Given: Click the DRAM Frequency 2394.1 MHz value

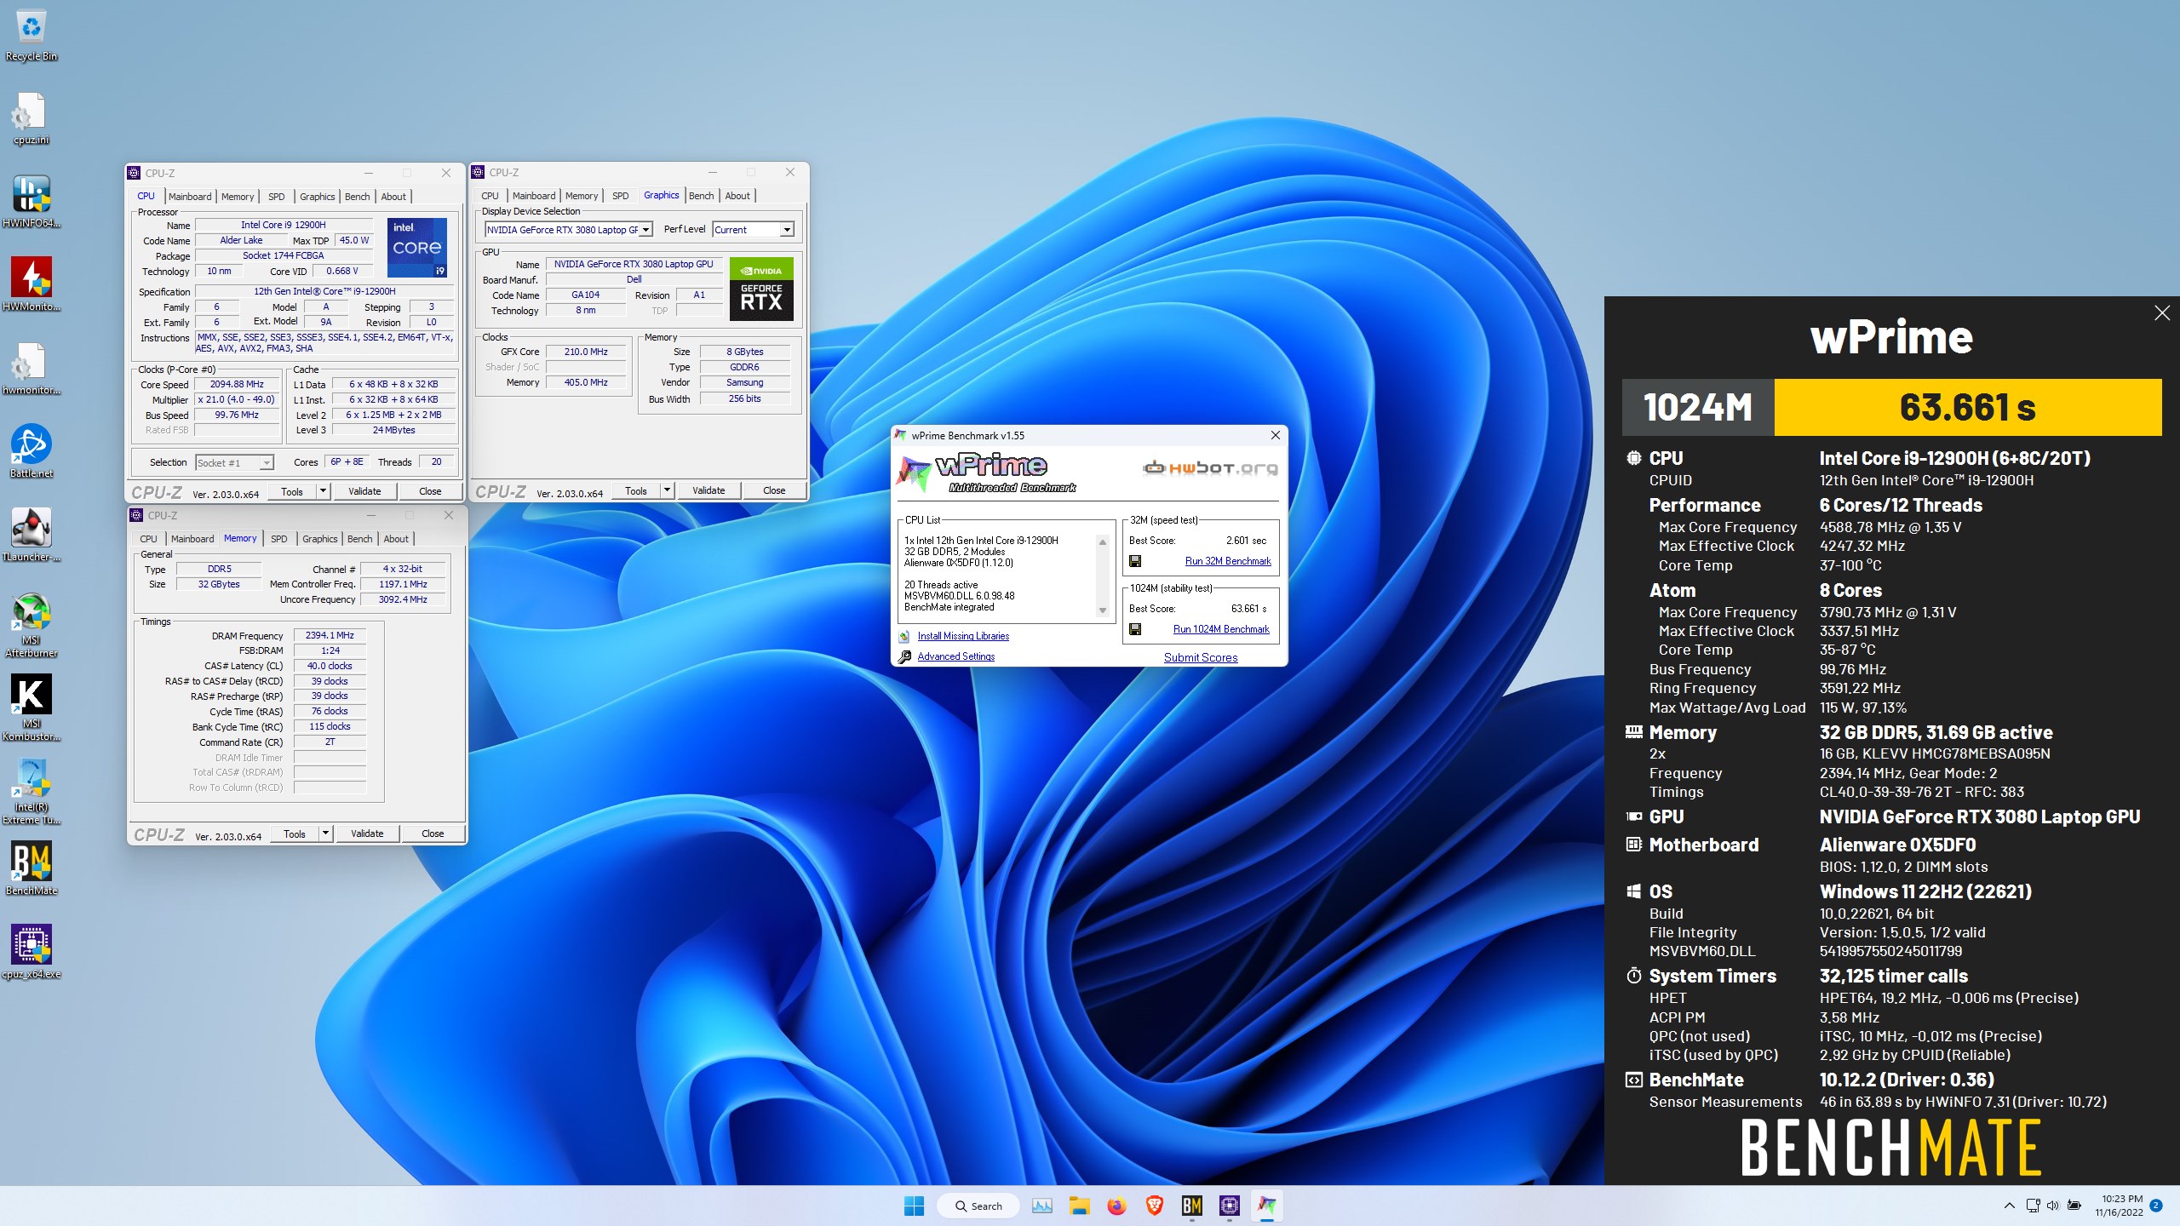Looking at the screenshot, I should [330, 635].
